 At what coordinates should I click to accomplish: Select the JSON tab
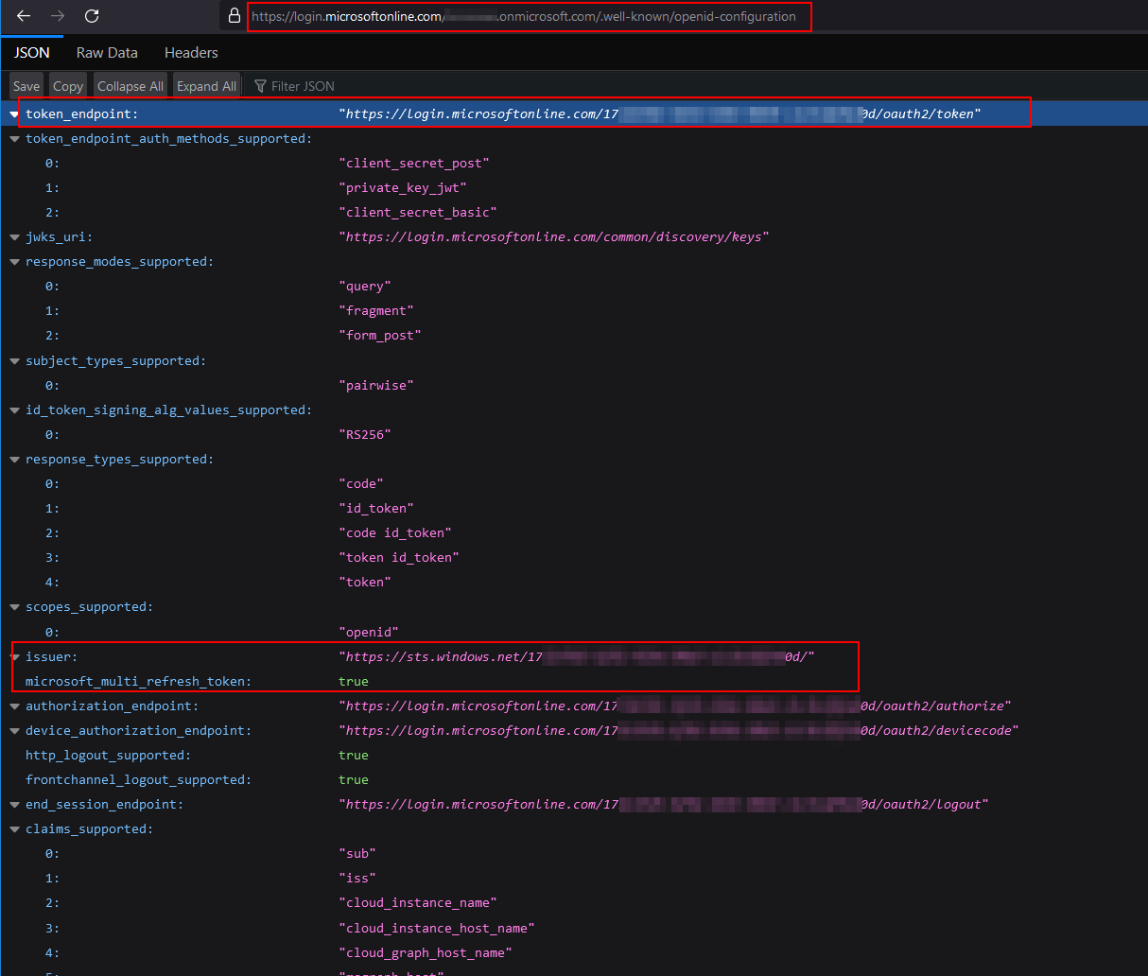(32, 53)
